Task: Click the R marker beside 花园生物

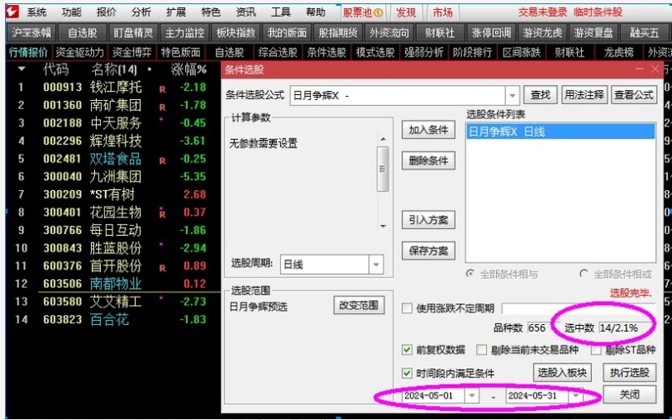Action: click(x=163, y=213)
